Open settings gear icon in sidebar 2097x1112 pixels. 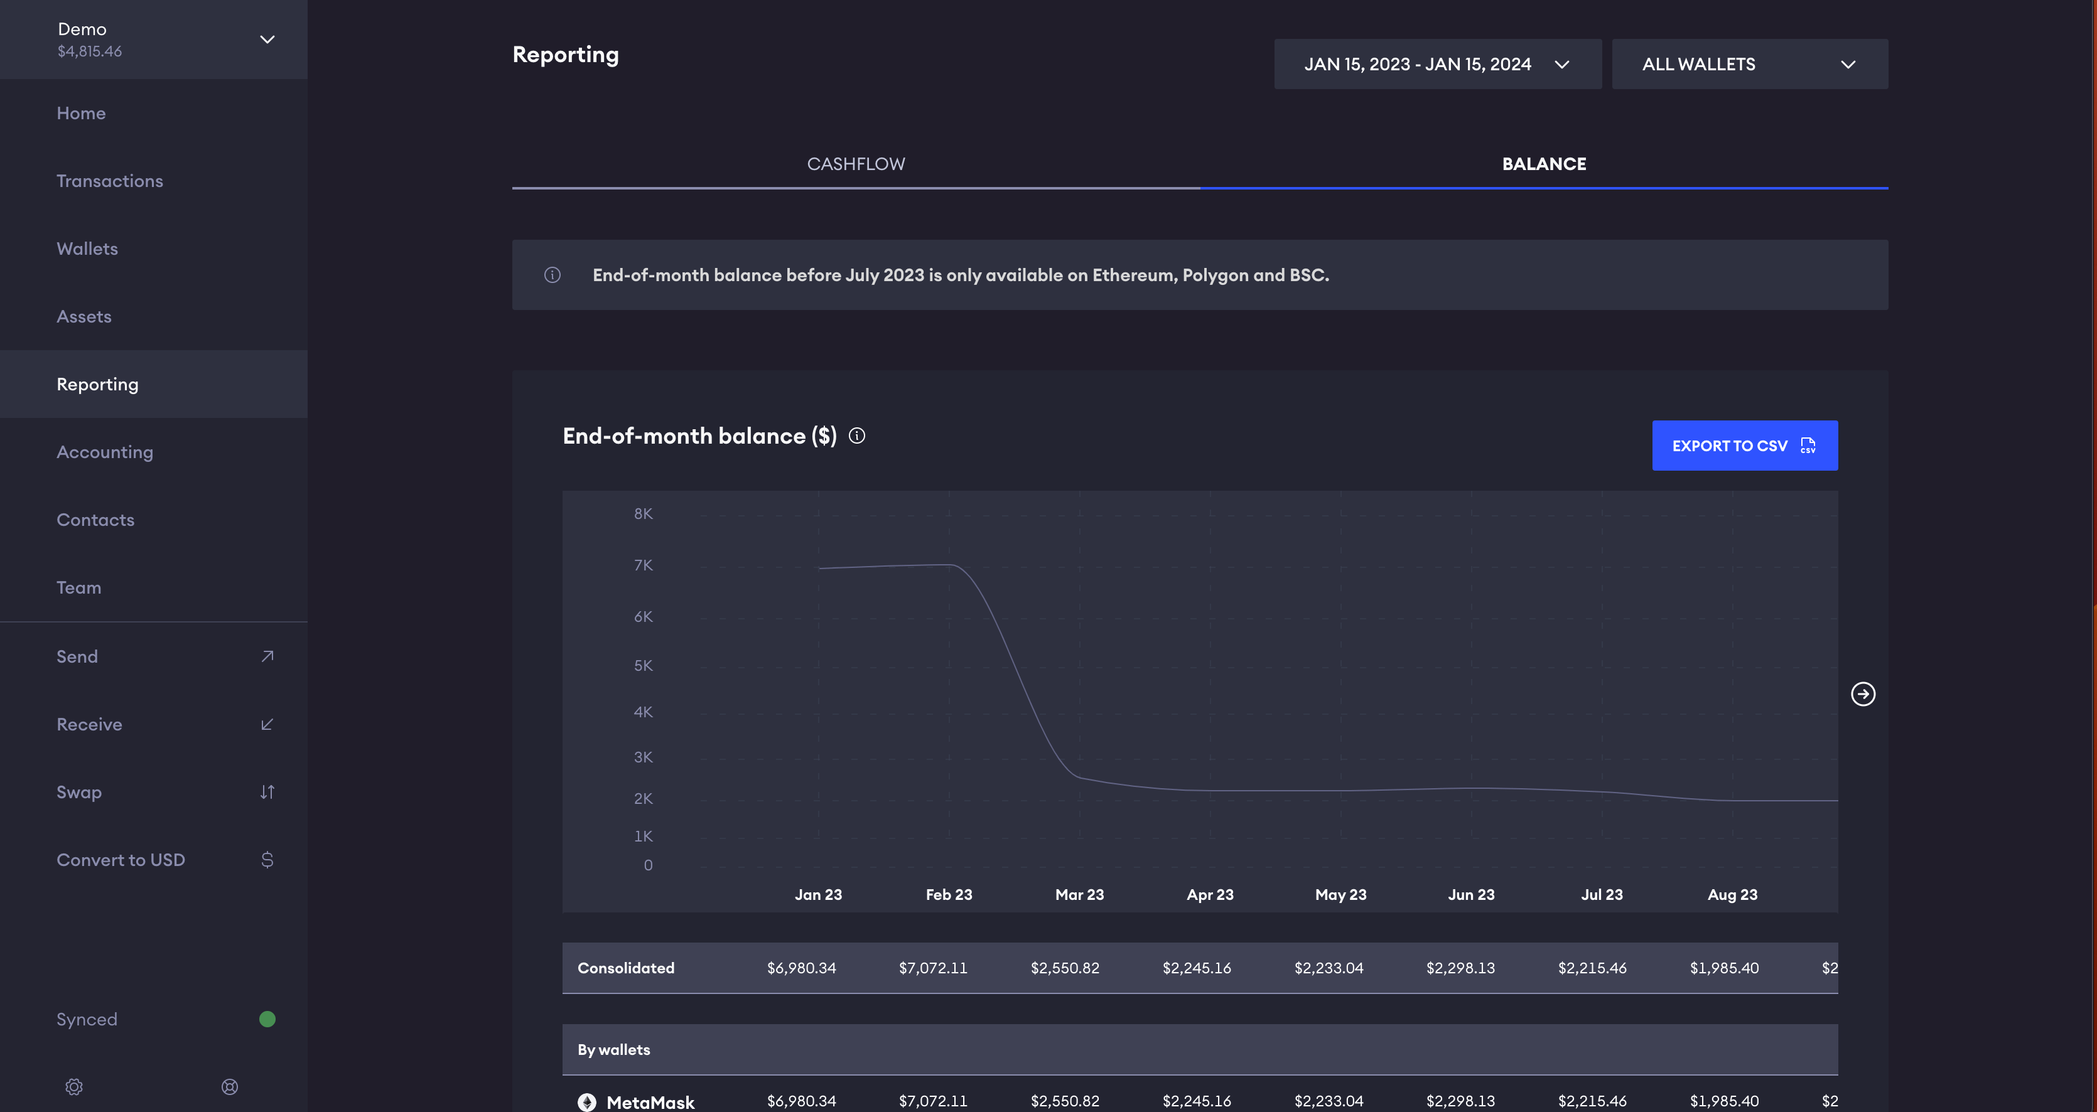74,1087
